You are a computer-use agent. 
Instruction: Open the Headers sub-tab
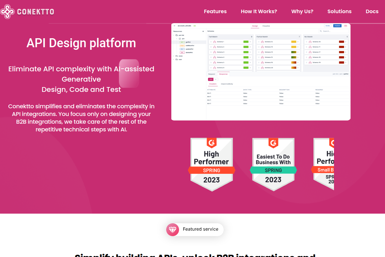coord(213,84)
